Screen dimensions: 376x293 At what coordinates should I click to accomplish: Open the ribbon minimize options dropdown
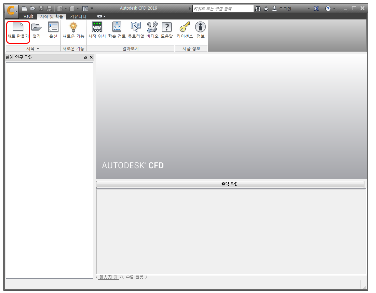(x=105, y=16)
